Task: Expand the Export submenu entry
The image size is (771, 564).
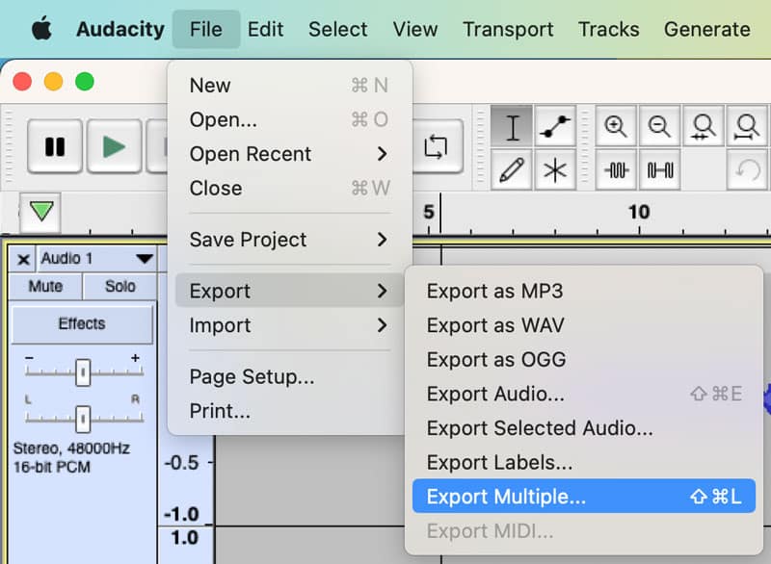Action: click(290, 291)
